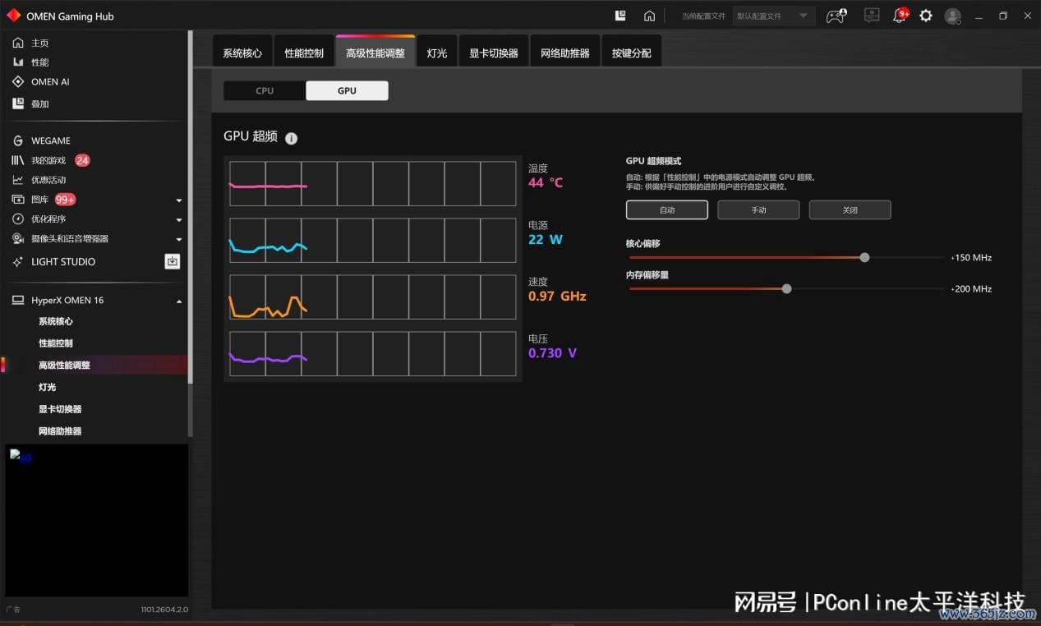
Task: Select the GPU toggle segment
Action: pos(347,90)
